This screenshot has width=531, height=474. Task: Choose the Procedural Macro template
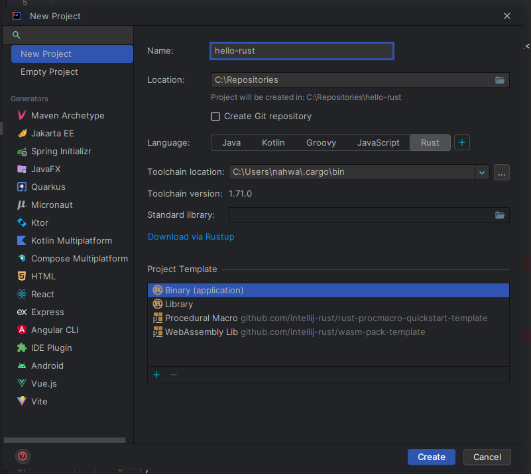tap(329, 318)
